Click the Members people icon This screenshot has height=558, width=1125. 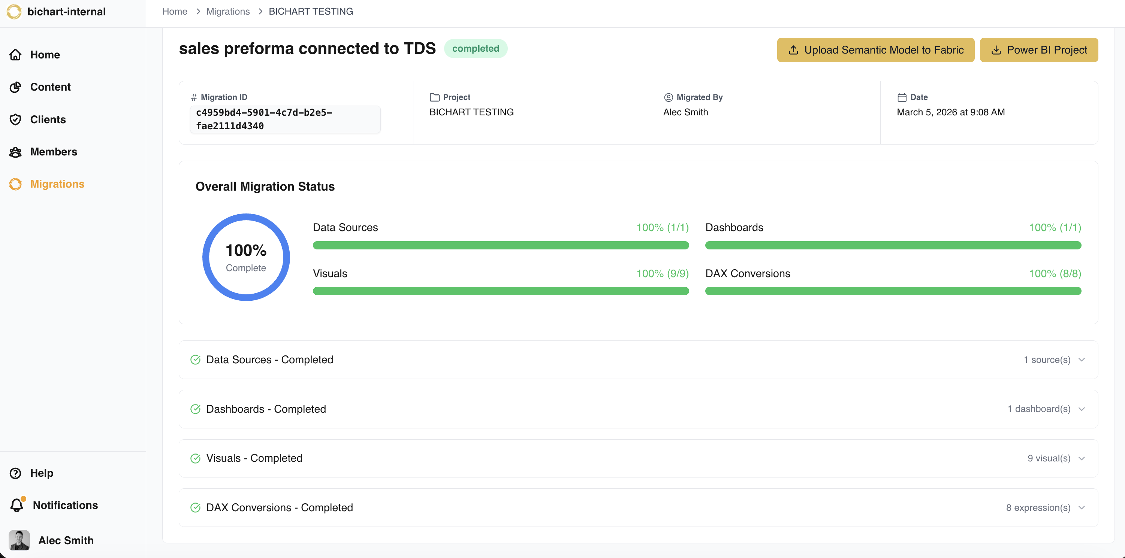point(15,152)
